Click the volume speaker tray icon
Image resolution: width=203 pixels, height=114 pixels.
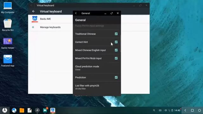pyautogui.click(x=166, y=110)
